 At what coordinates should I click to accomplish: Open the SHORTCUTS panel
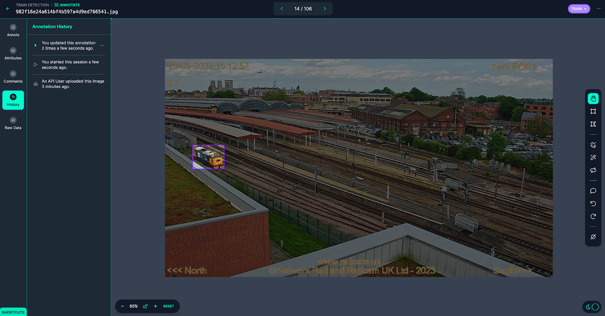[13, 312]
